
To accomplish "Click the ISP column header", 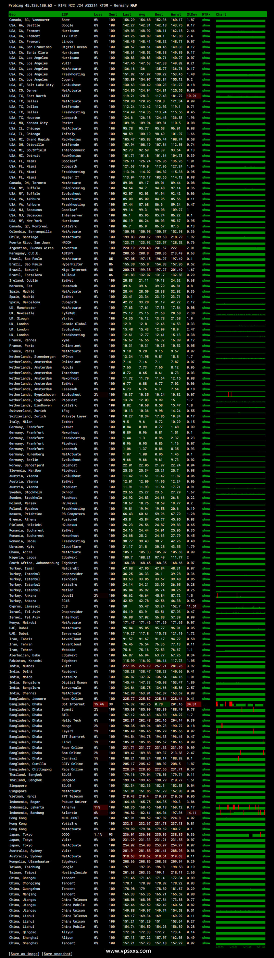I will pos(64,14).
